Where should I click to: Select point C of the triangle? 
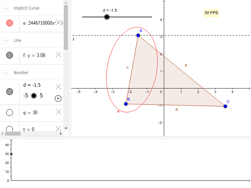tap(225, 106)
